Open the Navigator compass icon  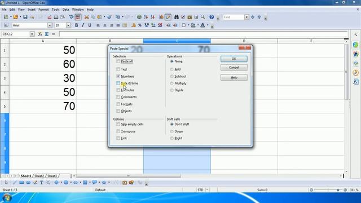(x=183, y=17)
